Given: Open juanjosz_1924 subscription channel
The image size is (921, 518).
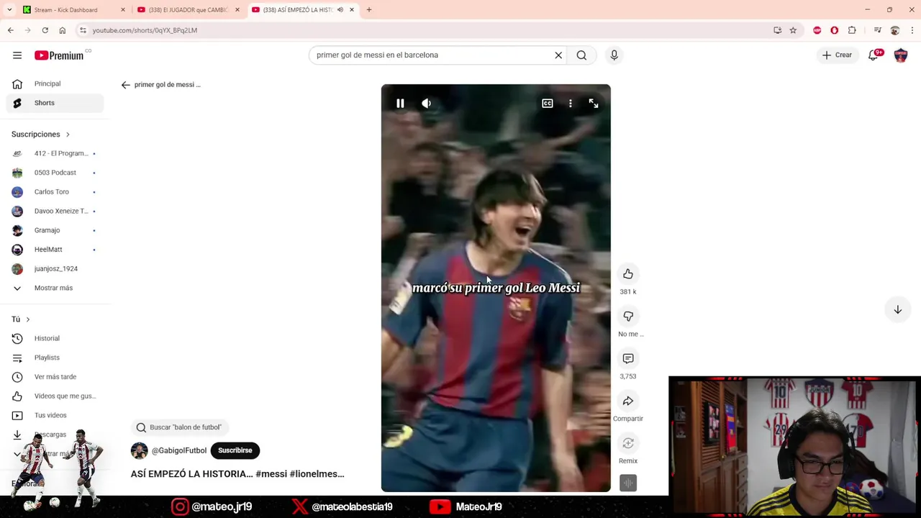Looking at the screenshot, I should [55, 268].
